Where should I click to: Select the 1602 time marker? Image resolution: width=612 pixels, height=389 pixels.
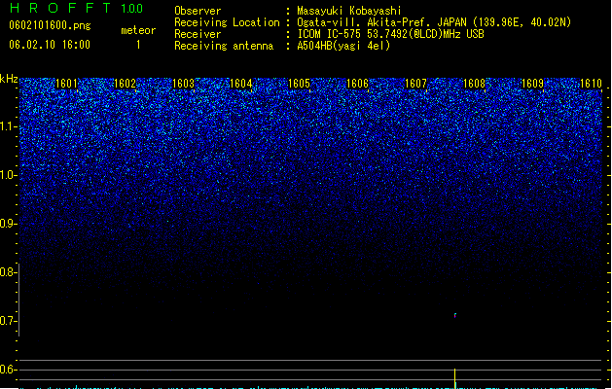[x=125, y=84]
